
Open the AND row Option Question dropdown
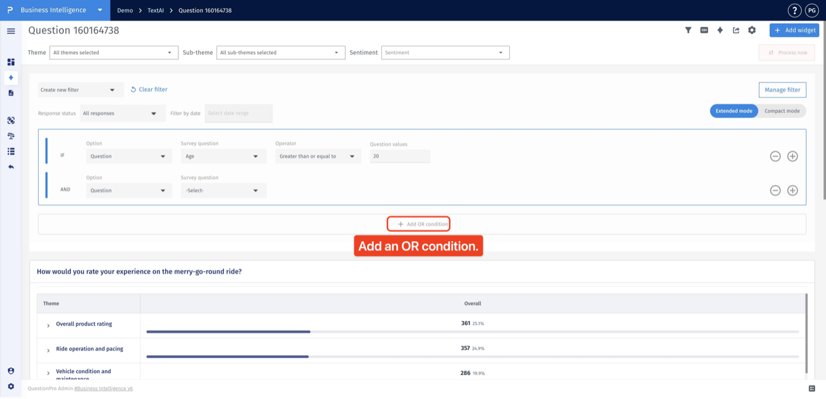click(x=129, y=190)
